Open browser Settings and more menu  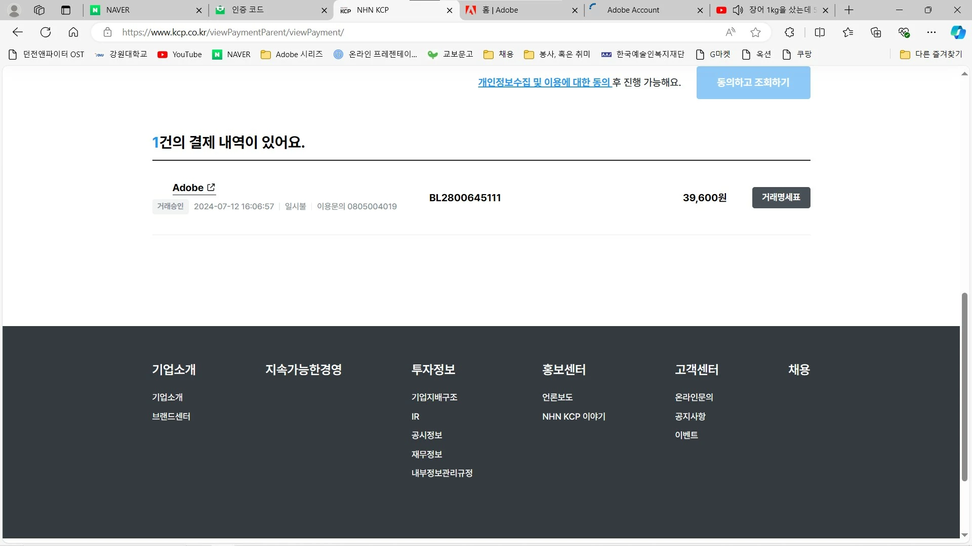coord(931,32)
